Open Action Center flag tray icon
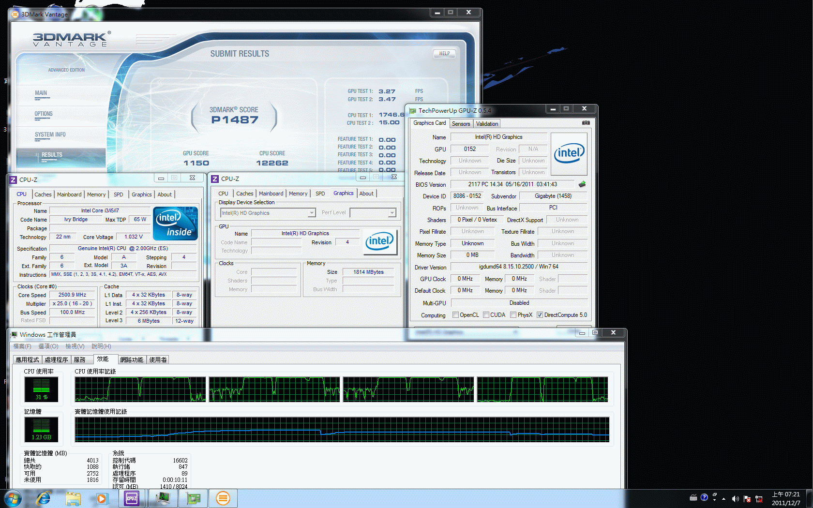 747,499
